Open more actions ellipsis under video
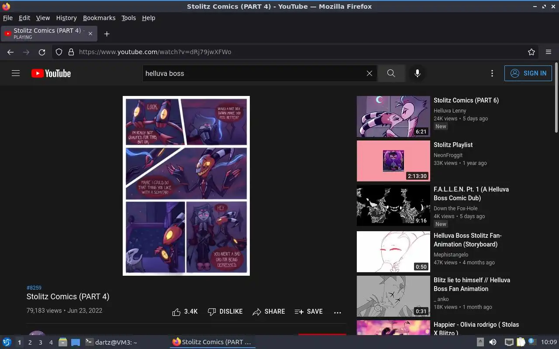The width and height of the screenshot is (559, 349). (x=337, y=312)
